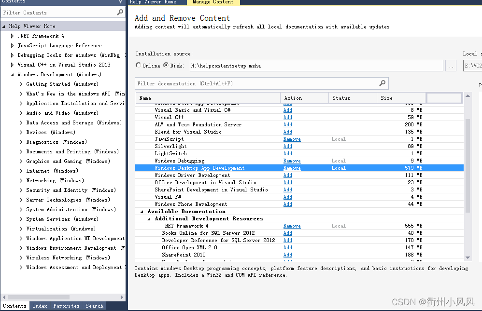Open the Favorites tab at panel bottom

(66, 306)
